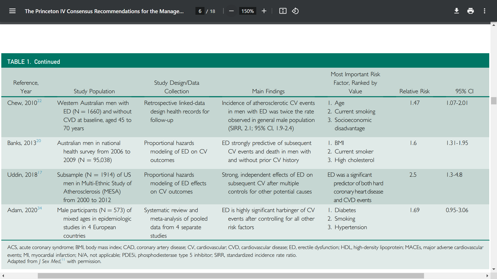Click 'Study Design/Data' column header
The image size is (497, 279).
(177, 83)
